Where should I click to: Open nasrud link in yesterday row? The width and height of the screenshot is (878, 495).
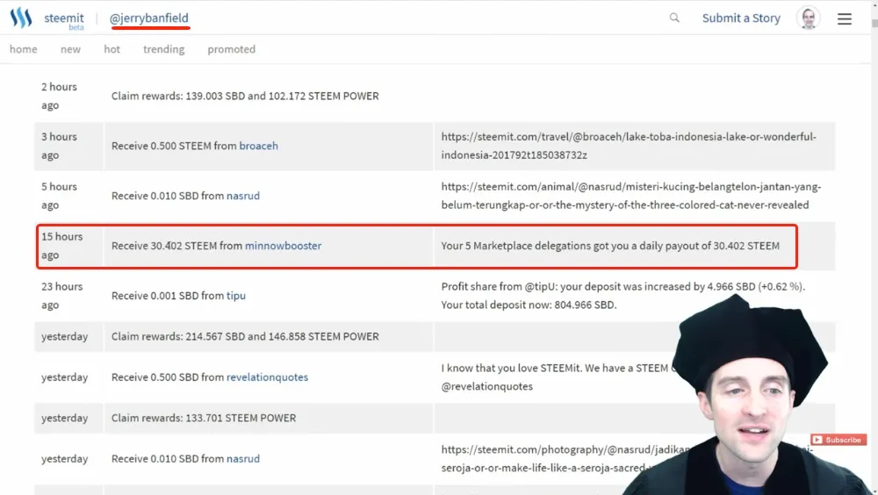click(x=243, y=459)
